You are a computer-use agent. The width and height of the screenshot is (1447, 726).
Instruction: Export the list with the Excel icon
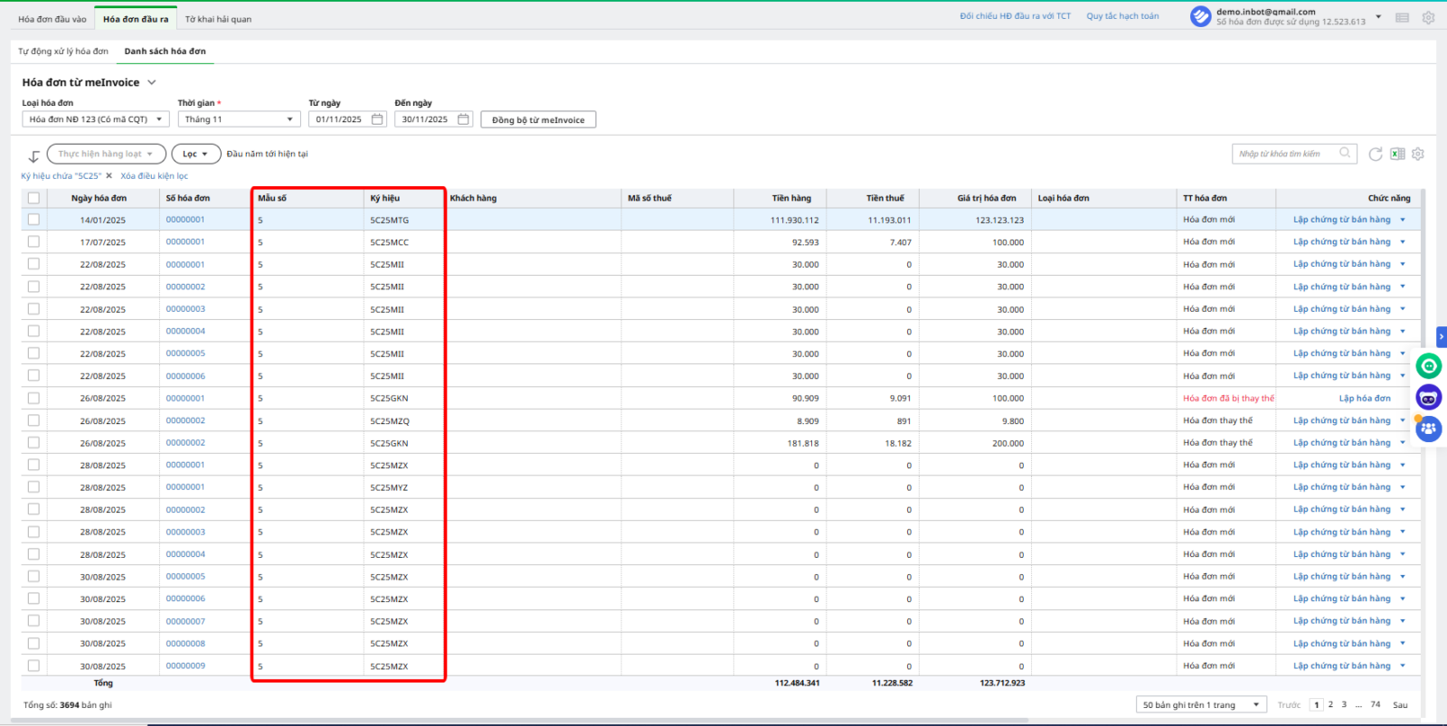[1397, 155]
